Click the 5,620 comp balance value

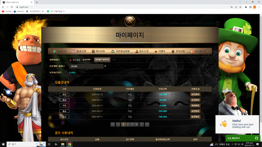pos(72,73)
